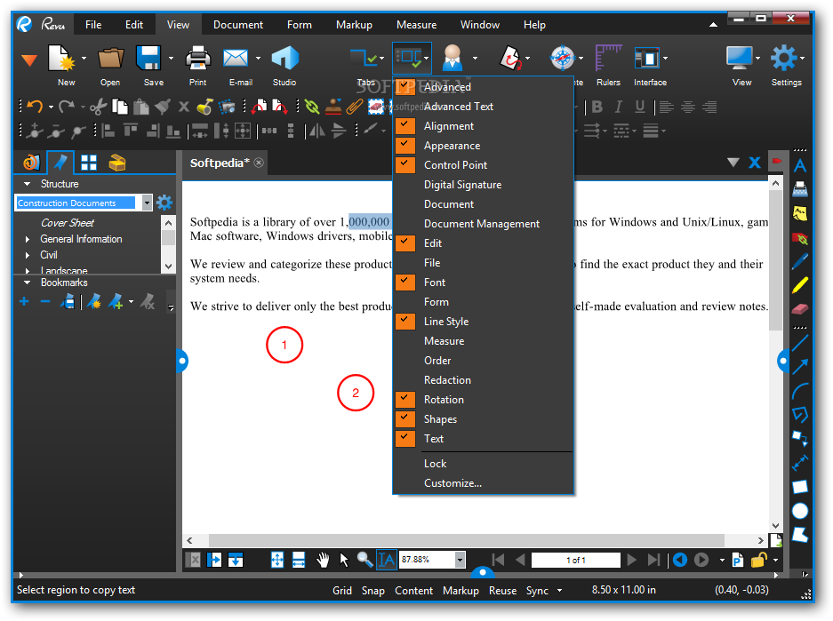833x621 pixels.
Task: Choose Customize... in toolbar menu
Action: [x=483, y=483]
